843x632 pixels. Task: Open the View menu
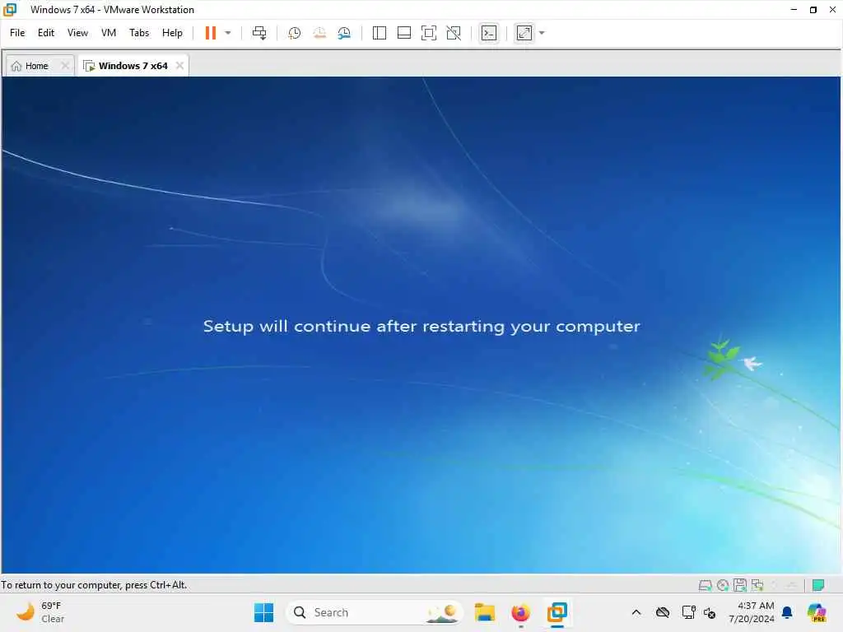77,33
